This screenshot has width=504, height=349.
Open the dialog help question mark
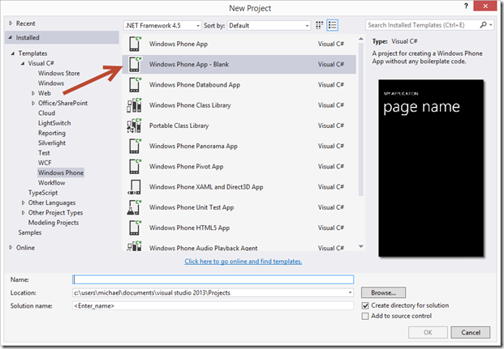coord(466,6)
